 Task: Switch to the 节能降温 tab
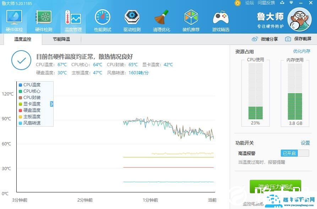tap(61, 39)
